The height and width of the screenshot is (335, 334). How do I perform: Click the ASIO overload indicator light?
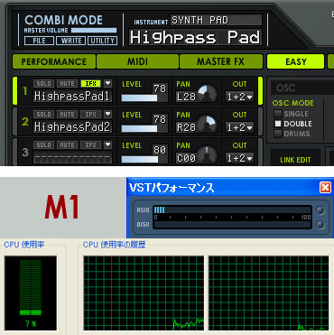320,210
